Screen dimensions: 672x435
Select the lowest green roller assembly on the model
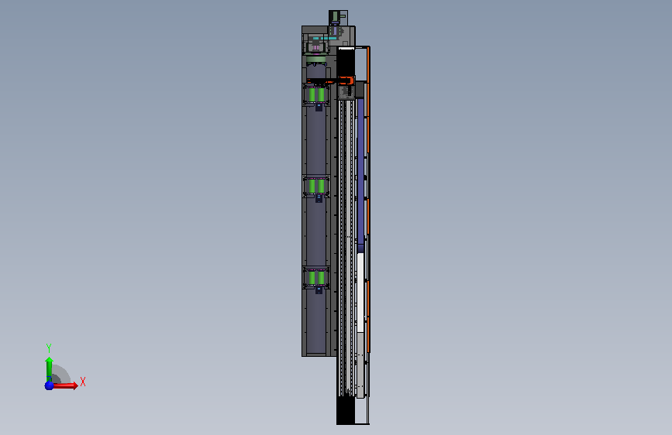pyautogui.click(x=316, y=278)
